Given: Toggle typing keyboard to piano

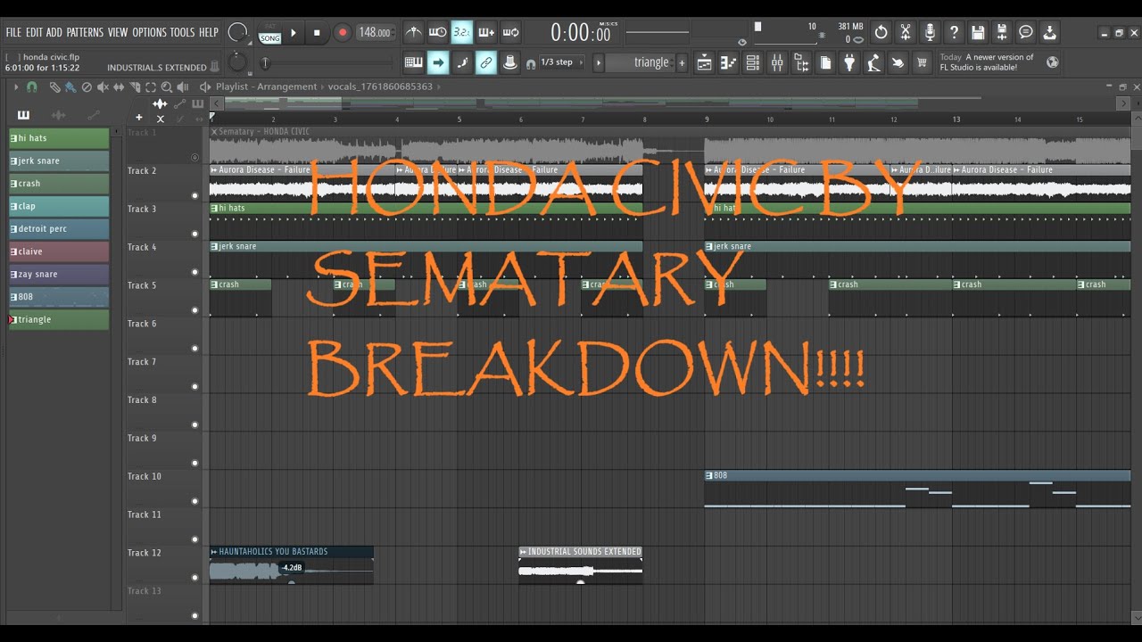Looking at the screenshot, I should coord(413,62).
